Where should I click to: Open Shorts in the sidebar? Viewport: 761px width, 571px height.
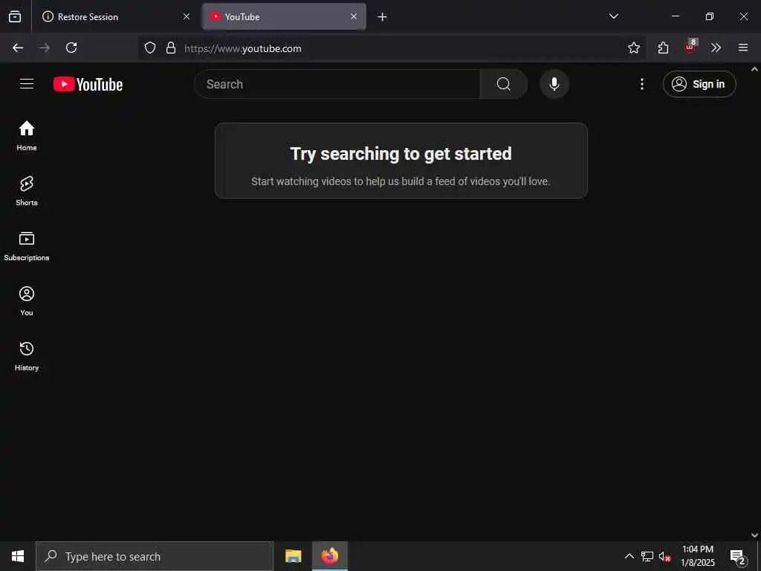(27, 191)
